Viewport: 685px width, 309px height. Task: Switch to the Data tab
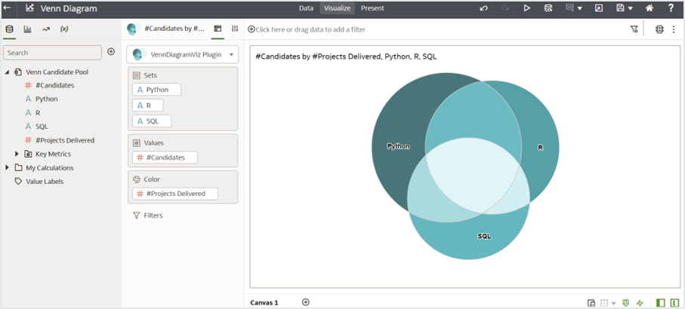tap(306, 8)
